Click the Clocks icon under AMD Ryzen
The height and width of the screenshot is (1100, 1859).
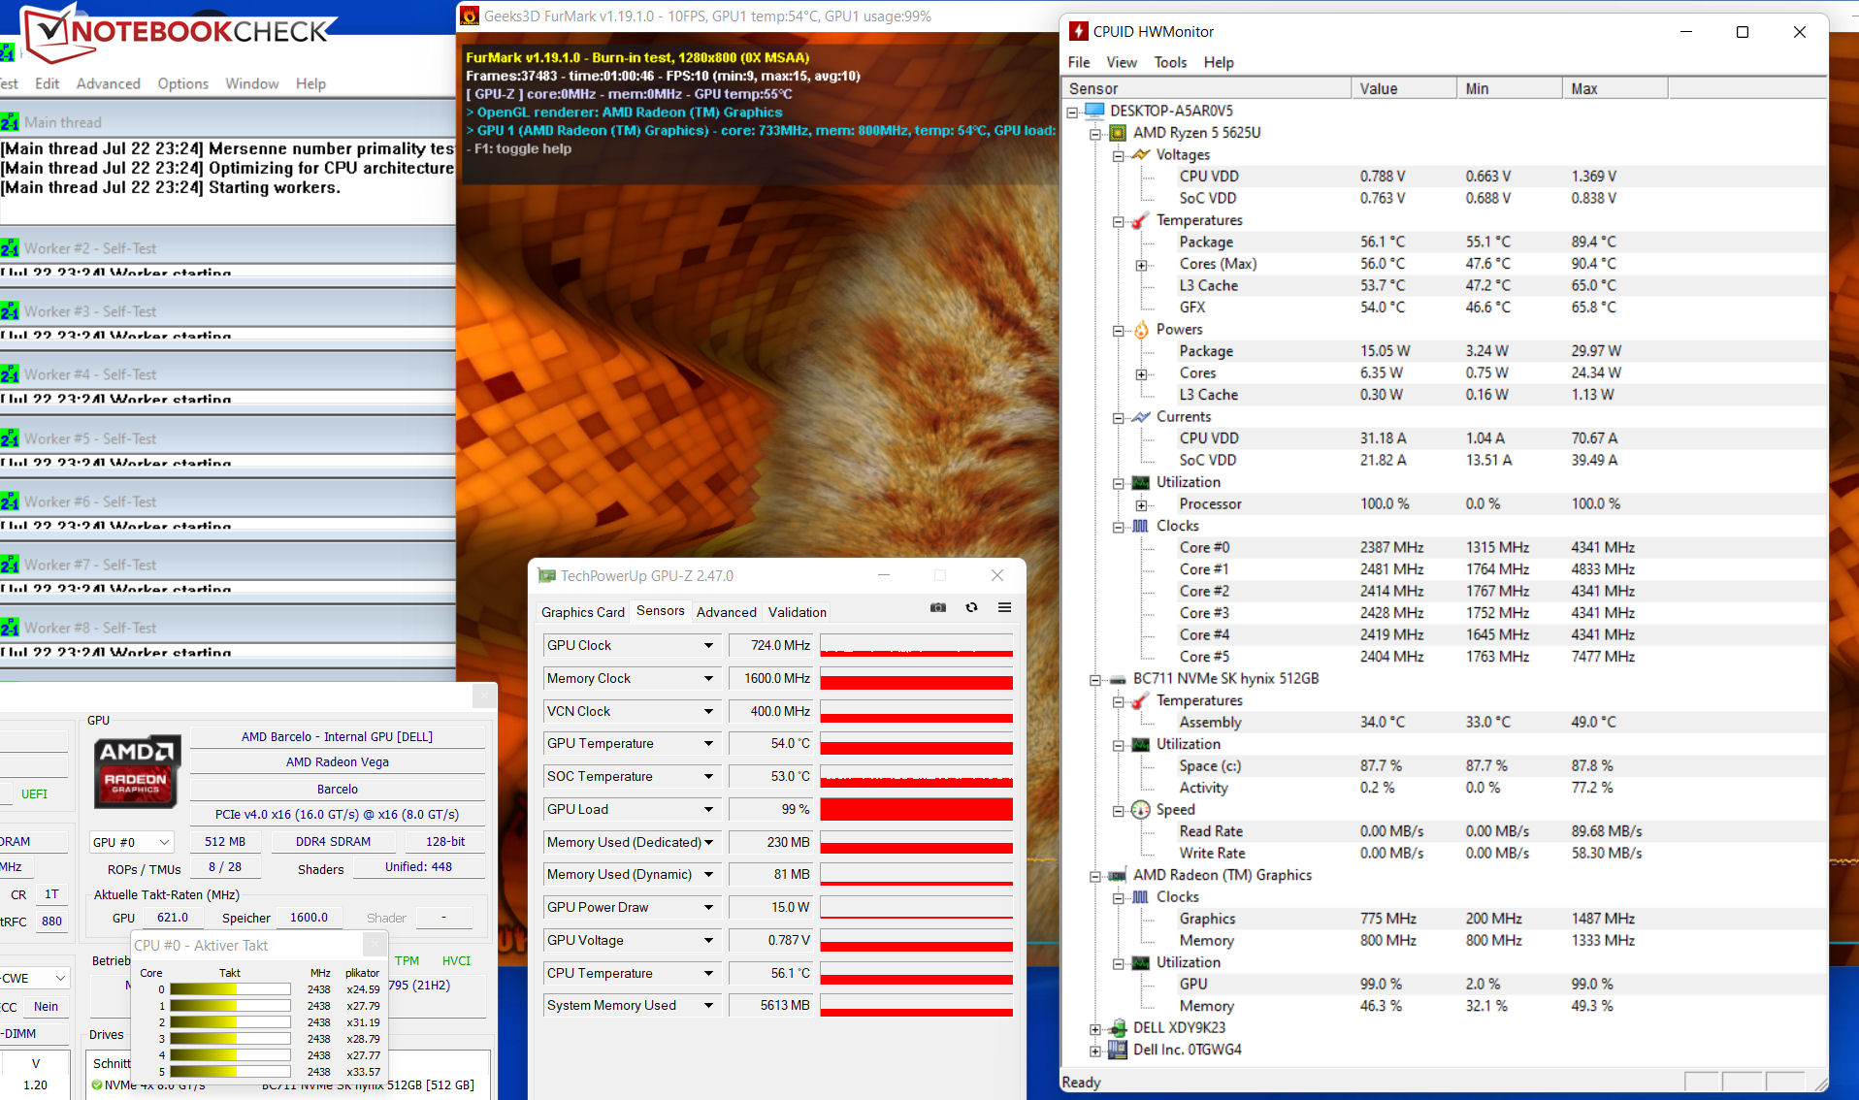pos(1141,526)
